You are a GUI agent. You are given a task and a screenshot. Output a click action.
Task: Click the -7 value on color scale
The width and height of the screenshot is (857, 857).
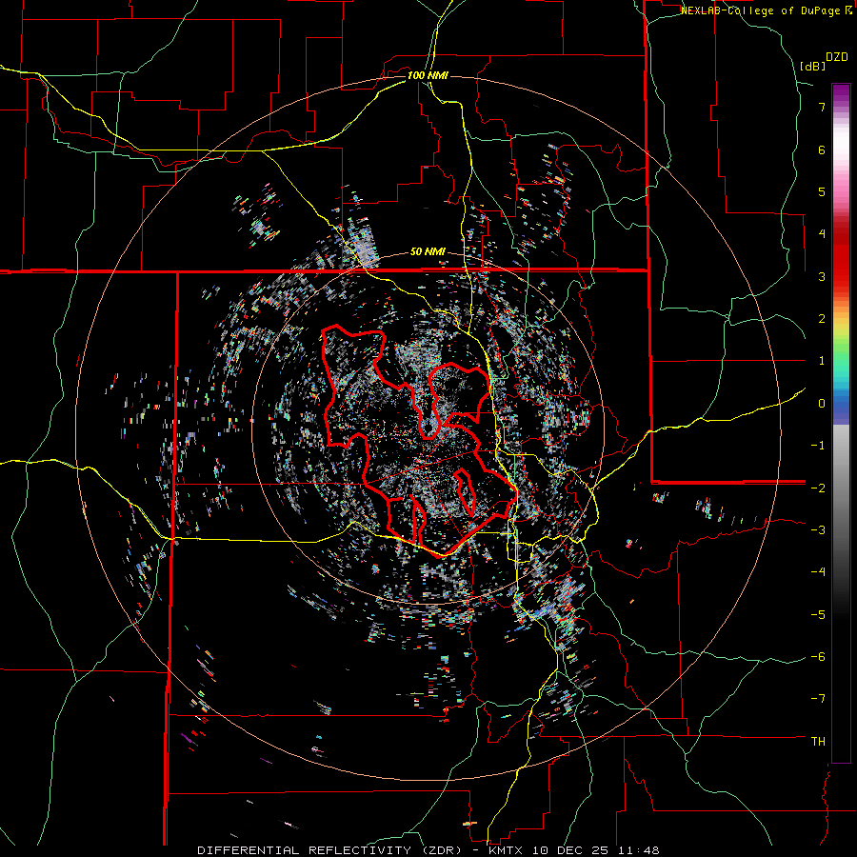(818, 699)
